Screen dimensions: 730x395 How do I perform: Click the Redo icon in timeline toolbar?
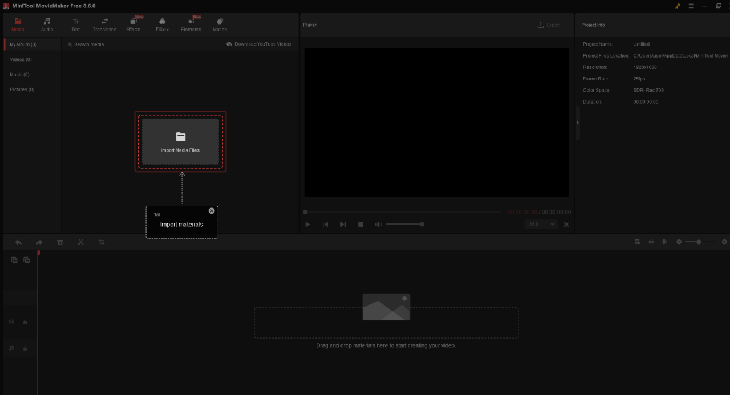39,242
